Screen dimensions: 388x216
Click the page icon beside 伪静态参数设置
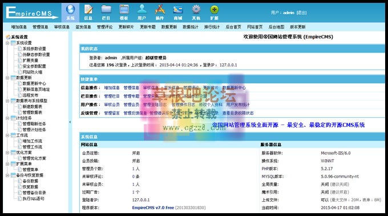click(x=20, y=54)
